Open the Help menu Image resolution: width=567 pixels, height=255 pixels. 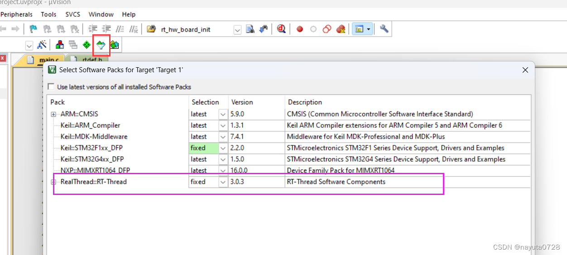[129, 14]
